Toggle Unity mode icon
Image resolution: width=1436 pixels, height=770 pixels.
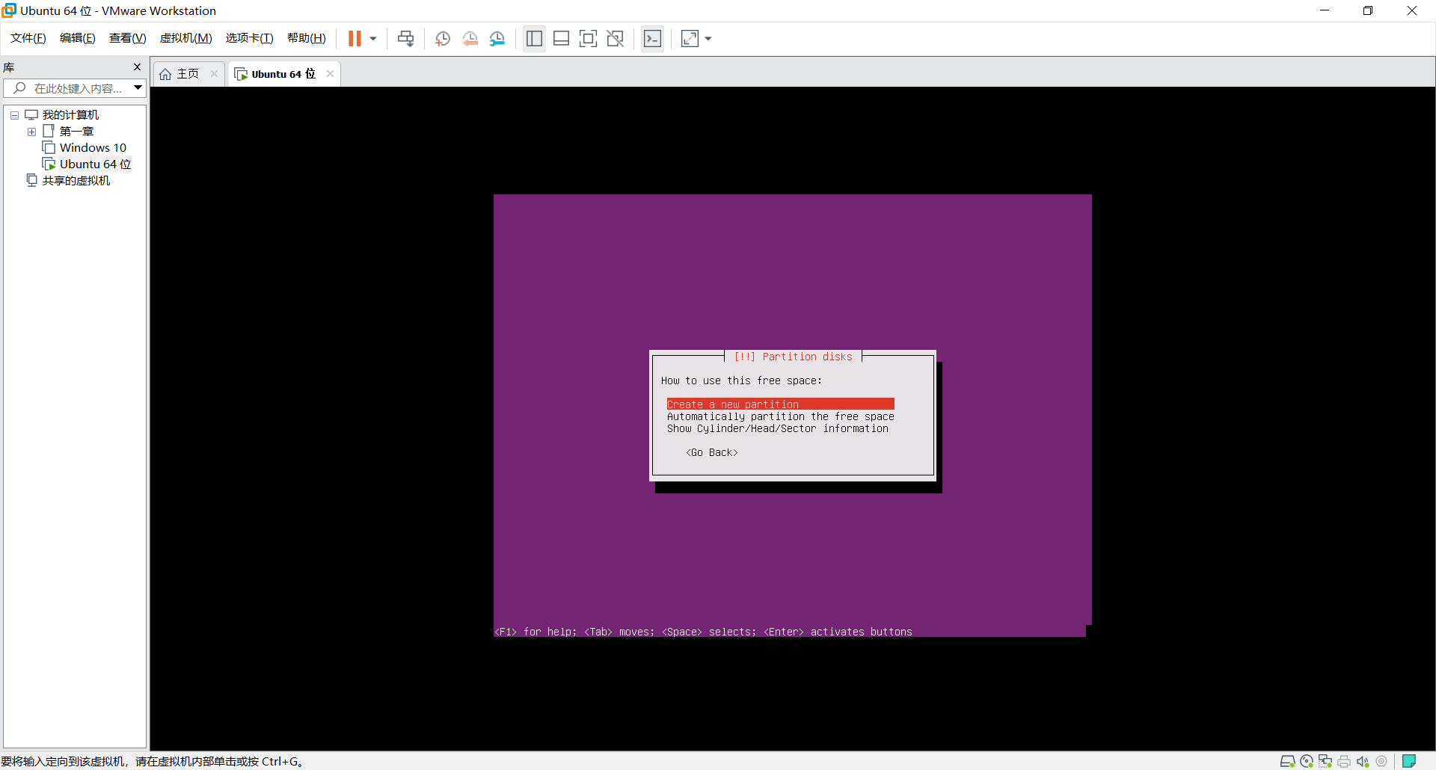(x=615, y=39)
